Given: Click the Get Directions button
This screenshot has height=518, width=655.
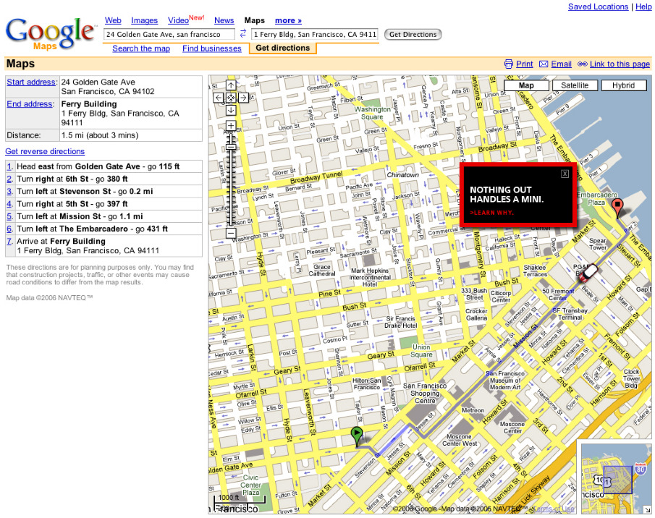Looking at the screenshot, I should pyautogui.click(x=413, y=34).
